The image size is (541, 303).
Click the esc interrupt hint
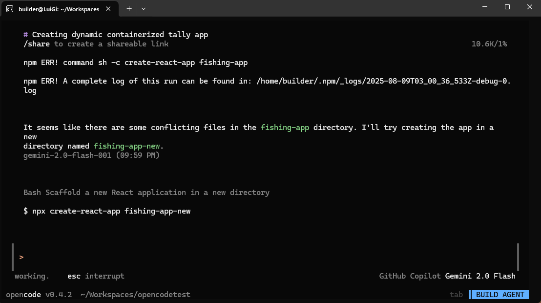pyautogui.click(x=96, y=276)
